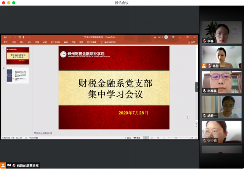Click the Undo arrow in quick access toolbar
Image resolution: width=244 pixels, height=169 pixels.
10,37
